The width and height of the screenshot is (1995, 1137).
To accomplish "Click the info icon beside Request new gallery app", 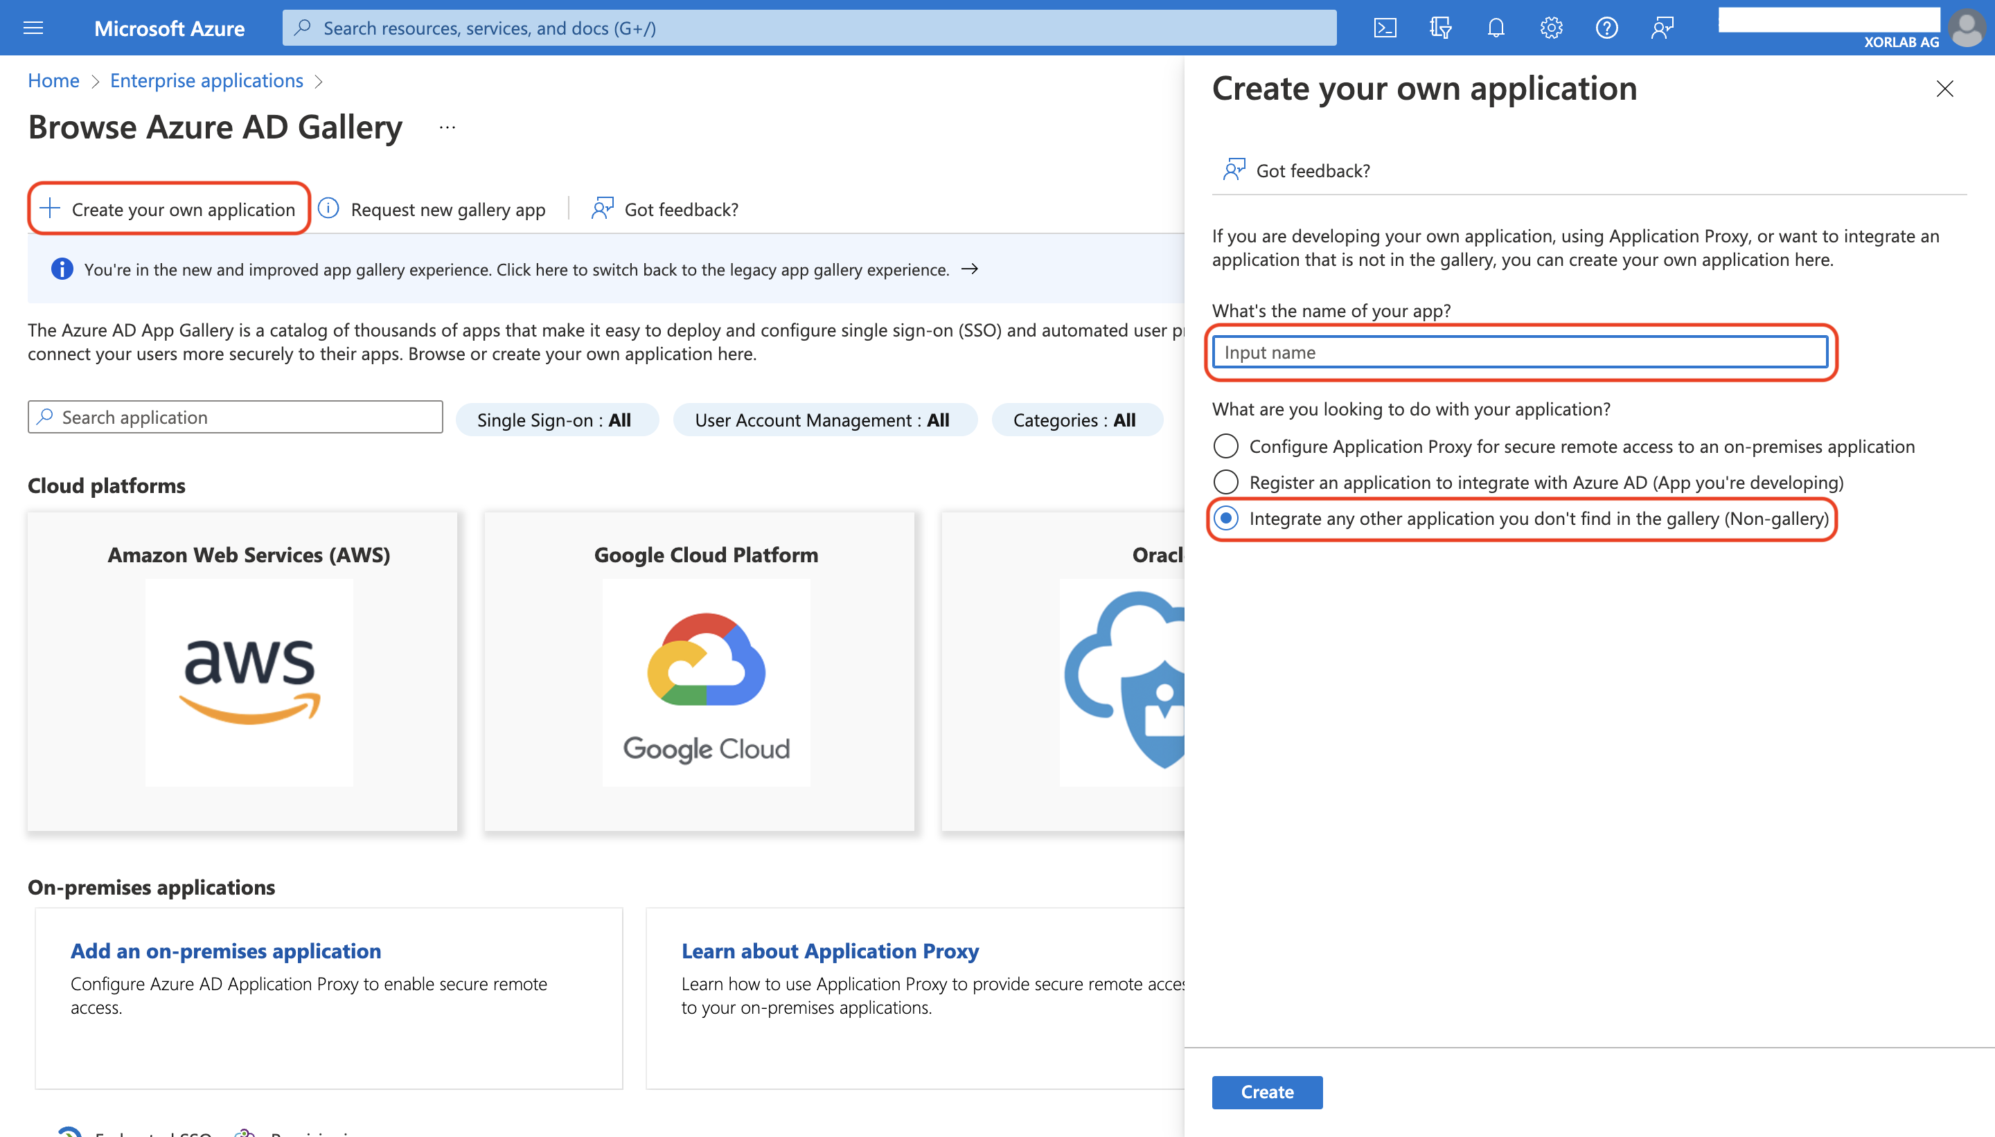I will click(329, 208).
